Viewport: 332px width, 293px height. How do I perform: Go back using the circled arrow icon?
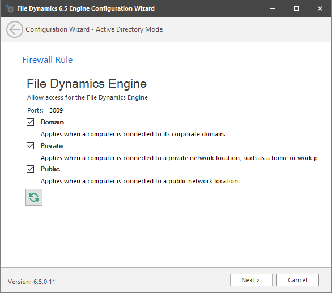15,29
